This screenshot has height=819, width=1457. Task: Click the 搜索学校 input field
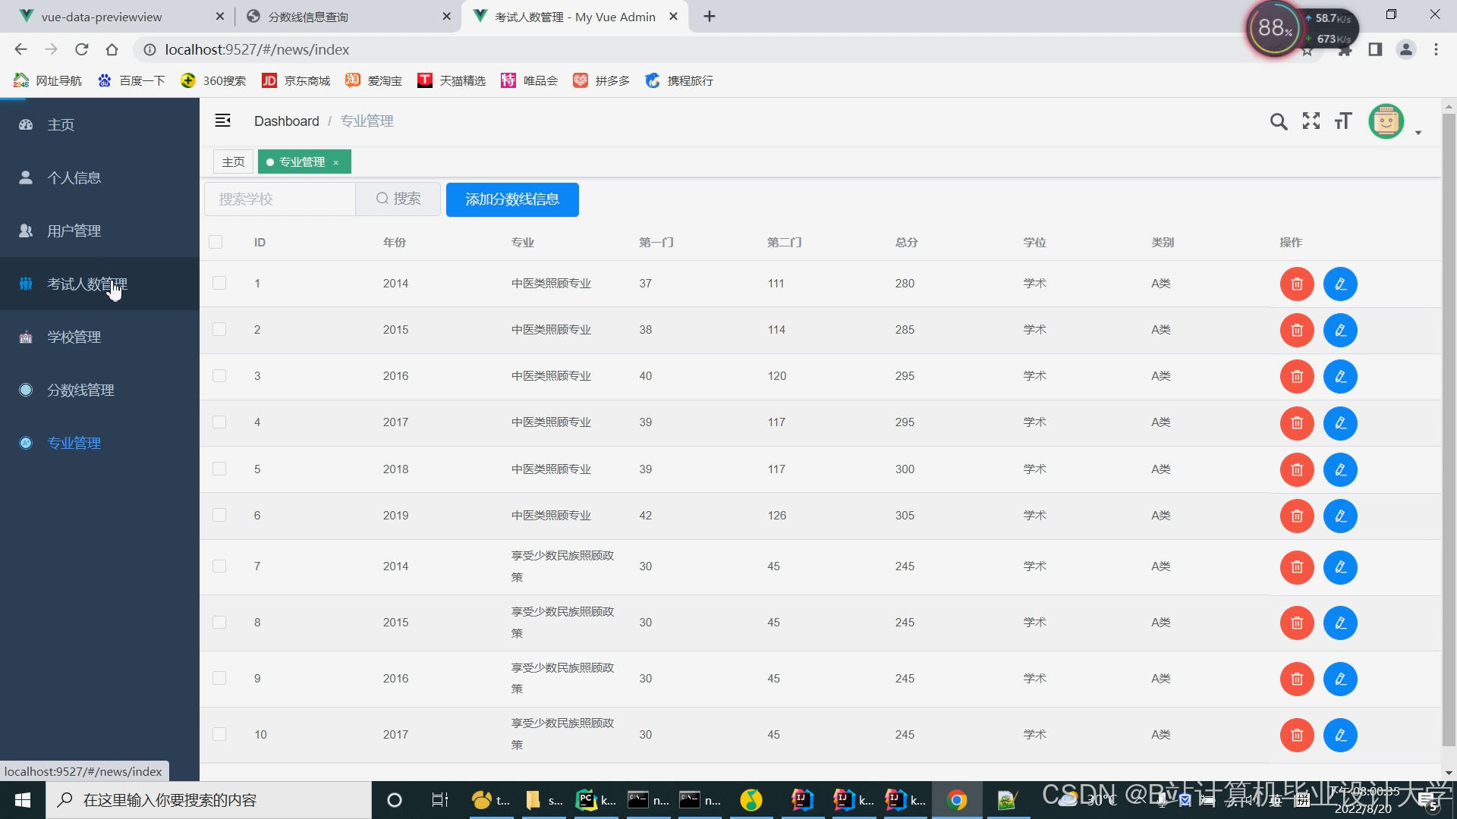279,199
